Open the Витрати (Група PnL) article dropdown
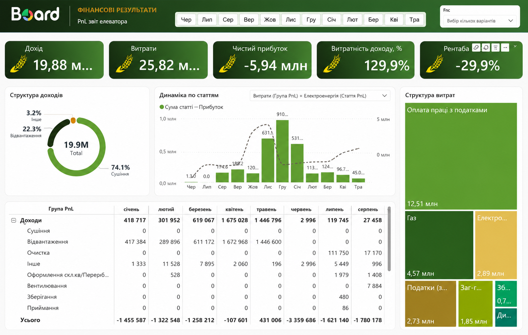The width and height of the screenshot is (528, 335). point(320,96)
